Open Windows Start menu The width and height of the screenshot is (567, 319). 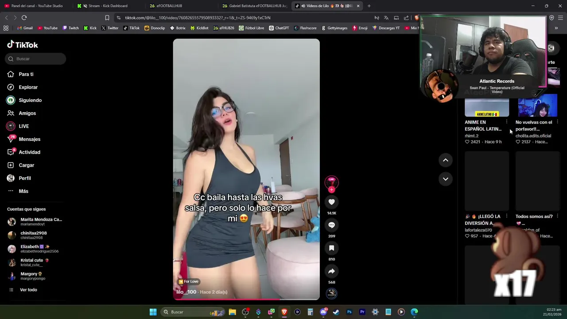pyautogui.click(x=153, y=312)
